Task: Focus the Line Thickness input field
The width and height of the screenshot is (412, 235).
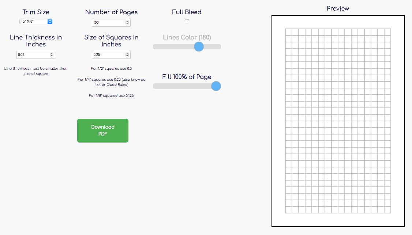Action: tap(33, 54)
